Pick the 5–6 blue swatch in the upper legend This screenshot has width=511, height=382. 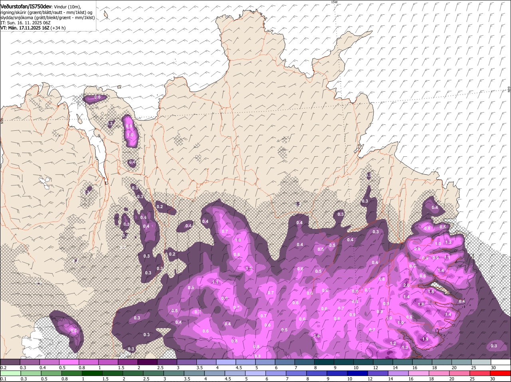click(265, 362)
